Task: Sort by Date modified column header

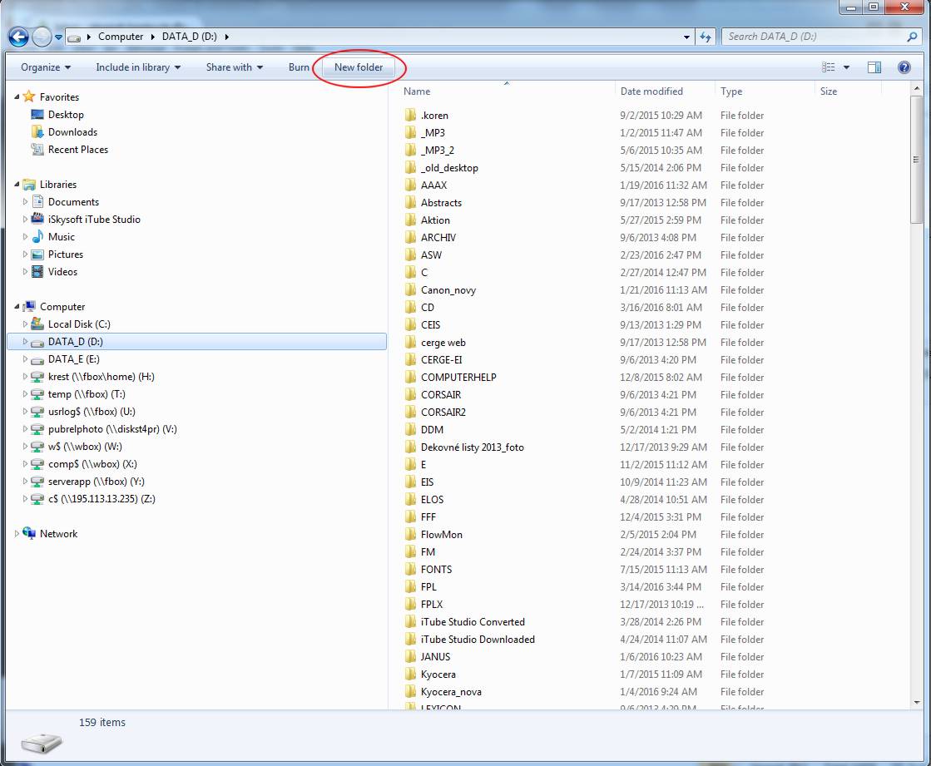Action: (x=651, y=91)
